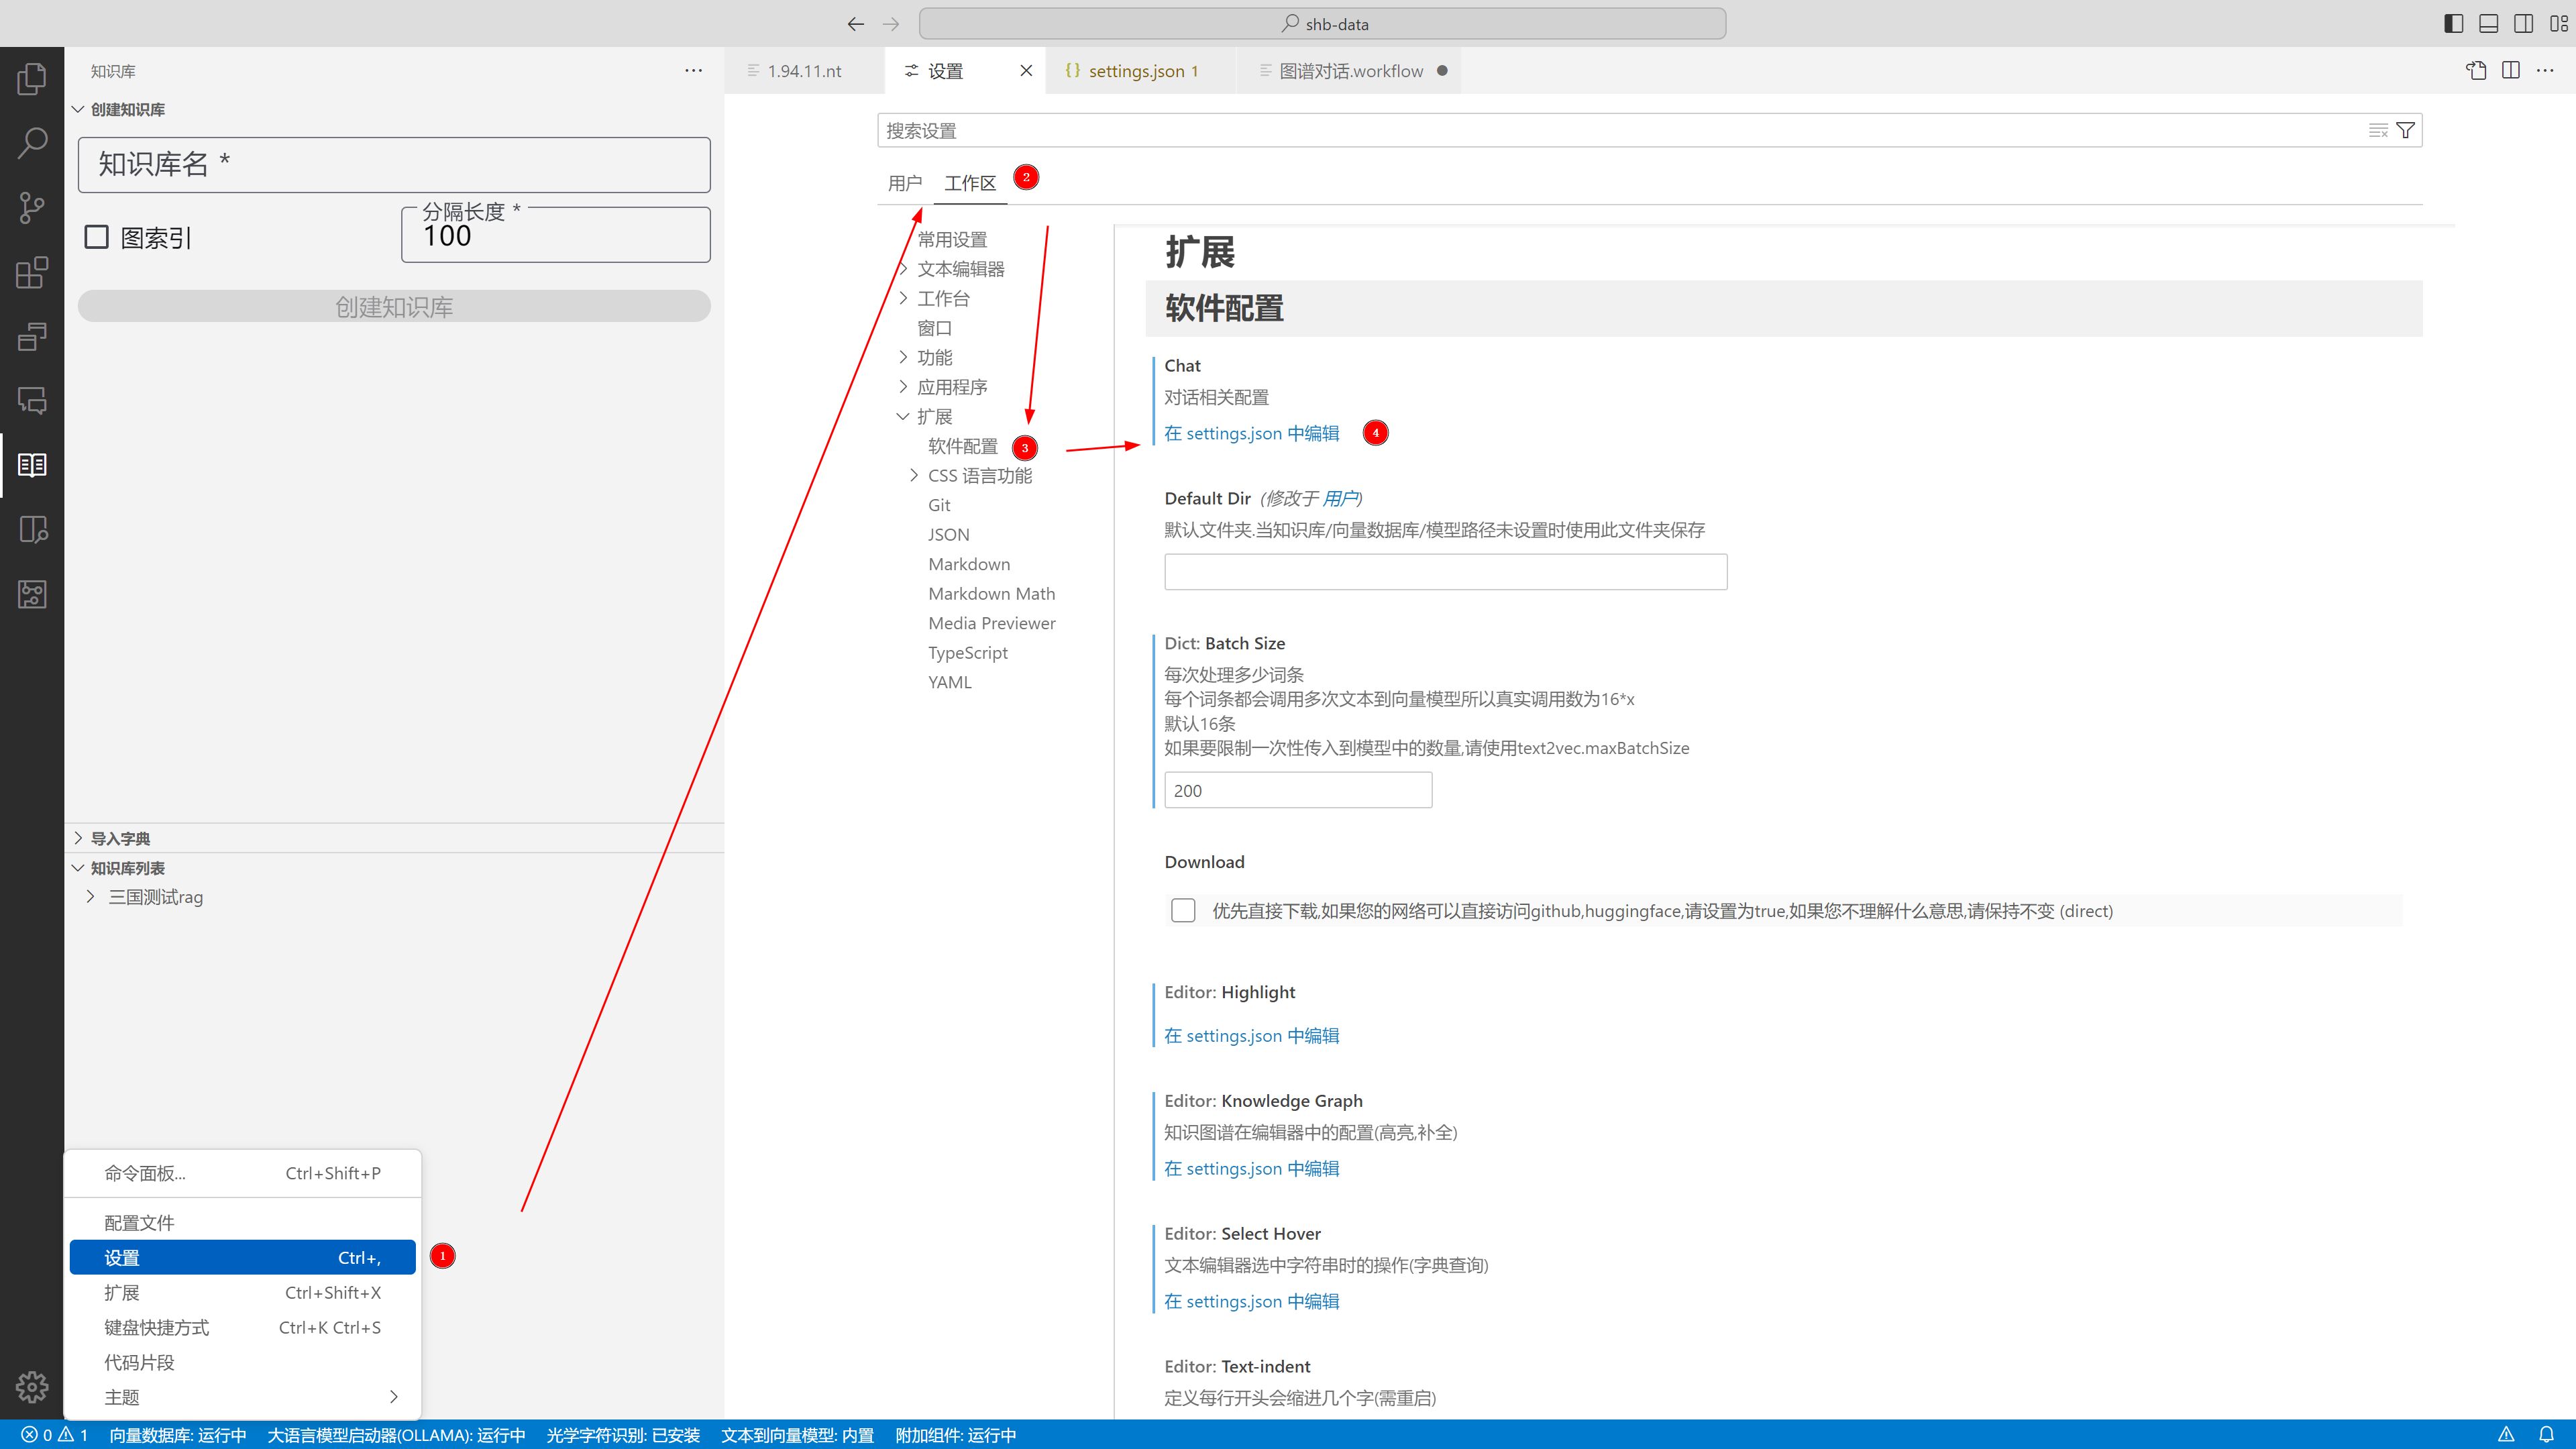Toggle primary sidebar layout icon

[x=2453, y=23]
